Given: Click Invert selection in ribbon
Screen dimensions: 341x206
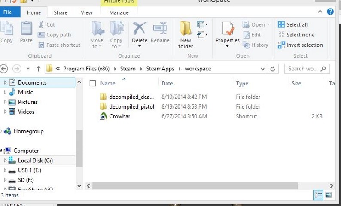Looking at the screenshot, I should tap(300, 45).
